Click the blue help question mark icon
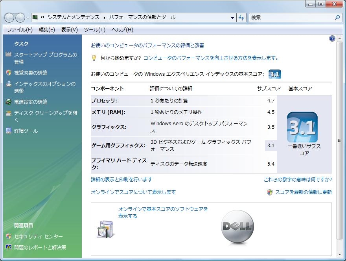This screenshot has width=346, height=261. coord(332,38)
